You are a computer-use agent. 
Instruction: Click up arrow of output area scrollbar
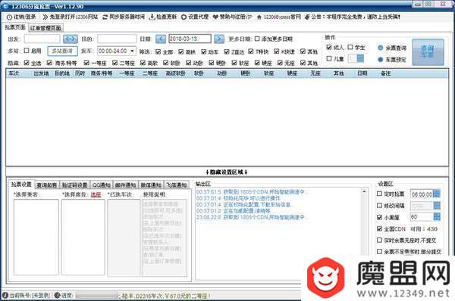tap(364, 191)
